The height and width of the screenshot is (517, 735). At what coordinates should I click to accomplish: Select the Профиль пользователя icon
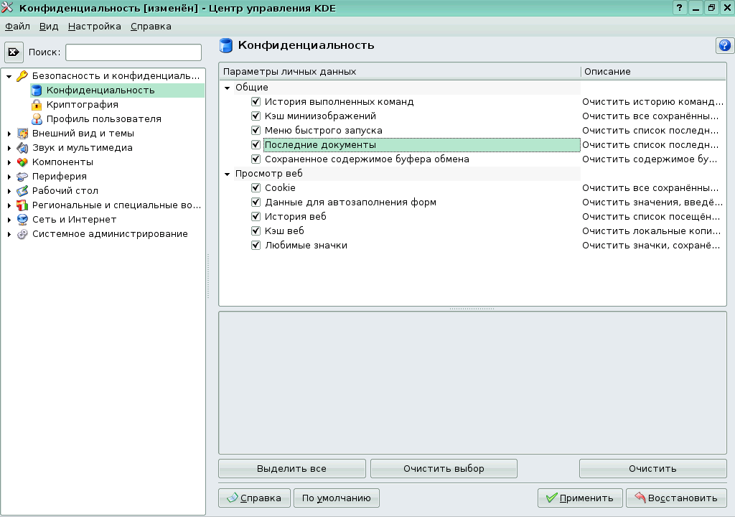[37, 119]
